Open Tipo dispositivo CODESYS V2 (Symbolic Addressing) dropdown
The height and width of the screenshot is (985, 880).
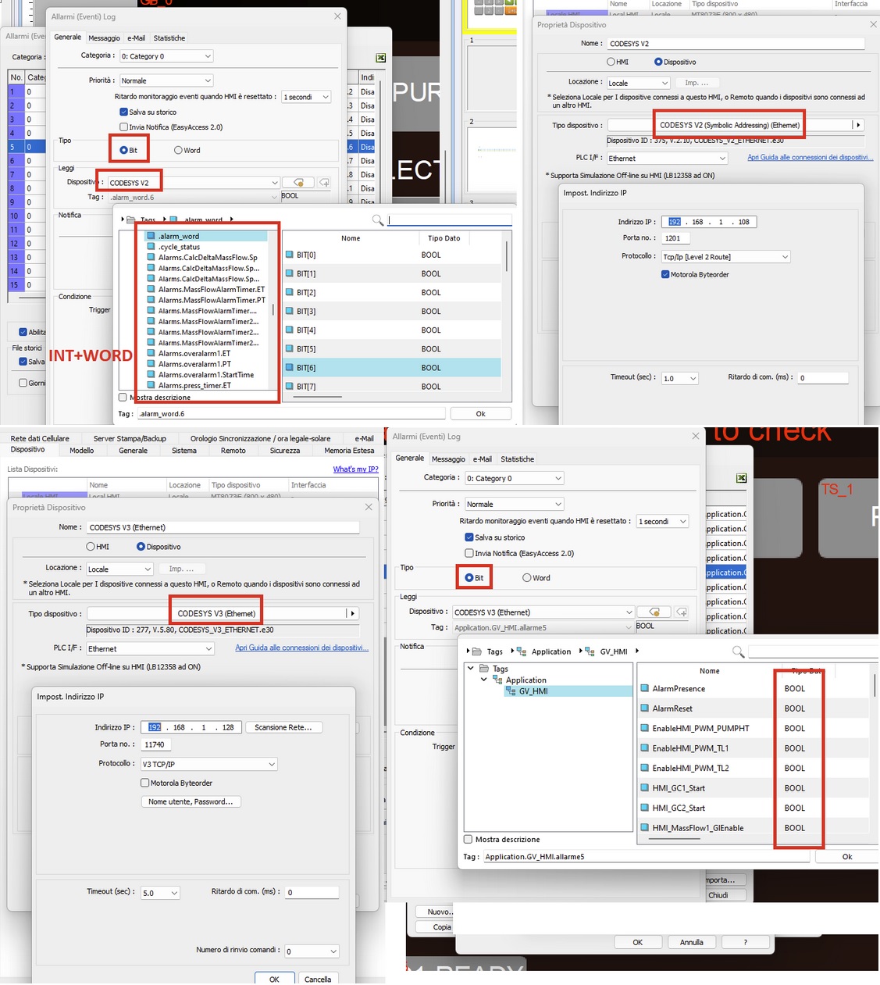pyautogui.click(x=858, y=125)
